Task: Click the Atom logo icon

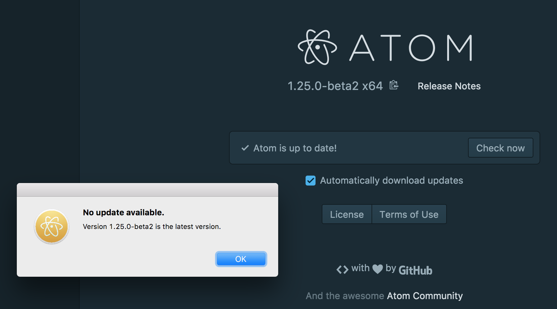Action: click(317, 47)
